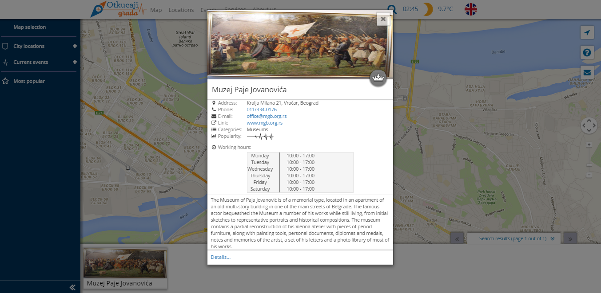Go to previous search results page
The width and height of the screenshot is (601, 293).
coord(457,239)
